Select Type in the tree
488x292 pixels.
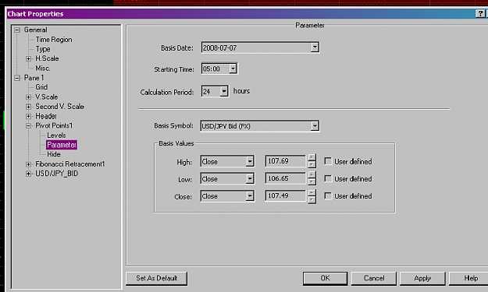(43, 49)
